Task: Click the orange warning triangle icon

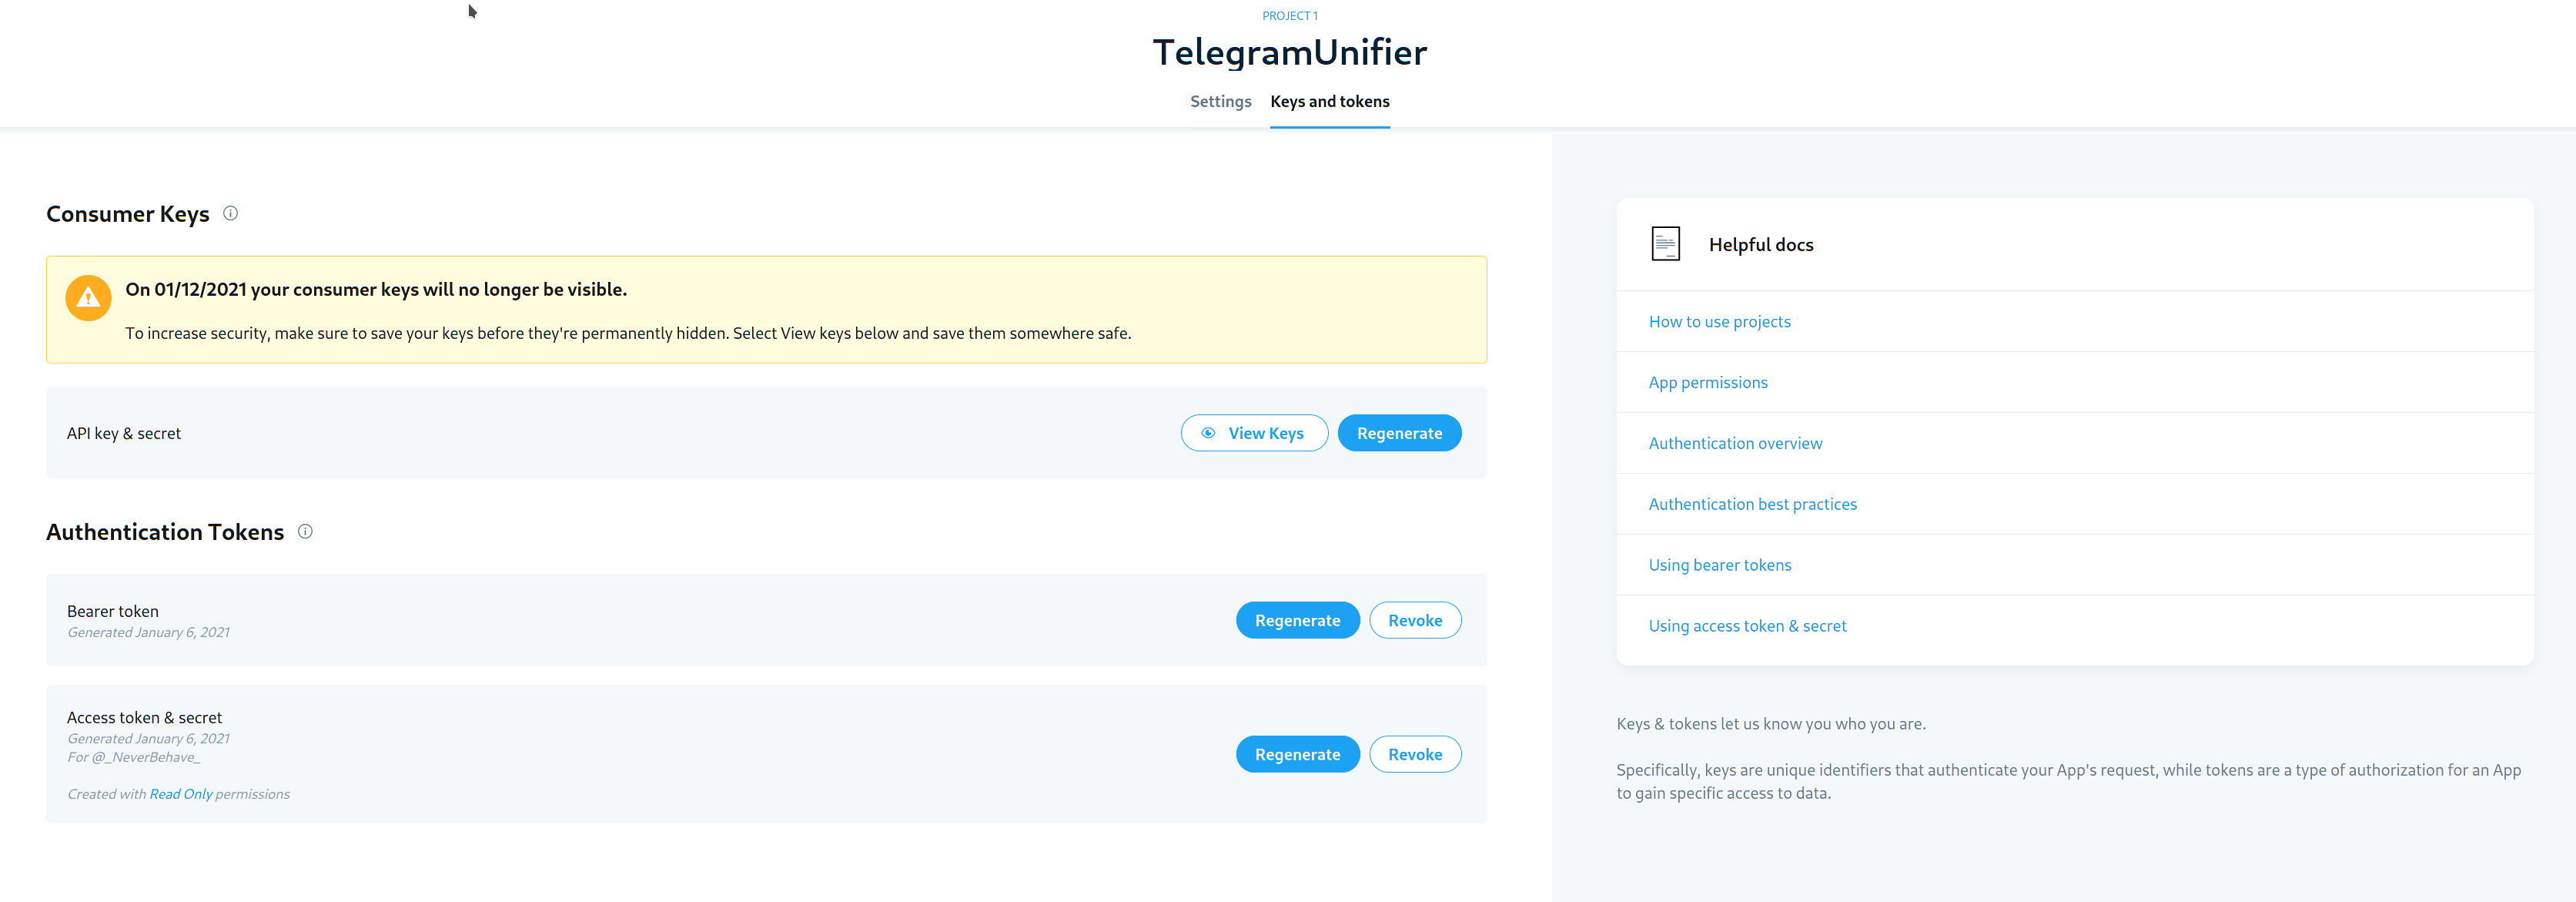Action: pyautogui.click(x=88, y=298)
